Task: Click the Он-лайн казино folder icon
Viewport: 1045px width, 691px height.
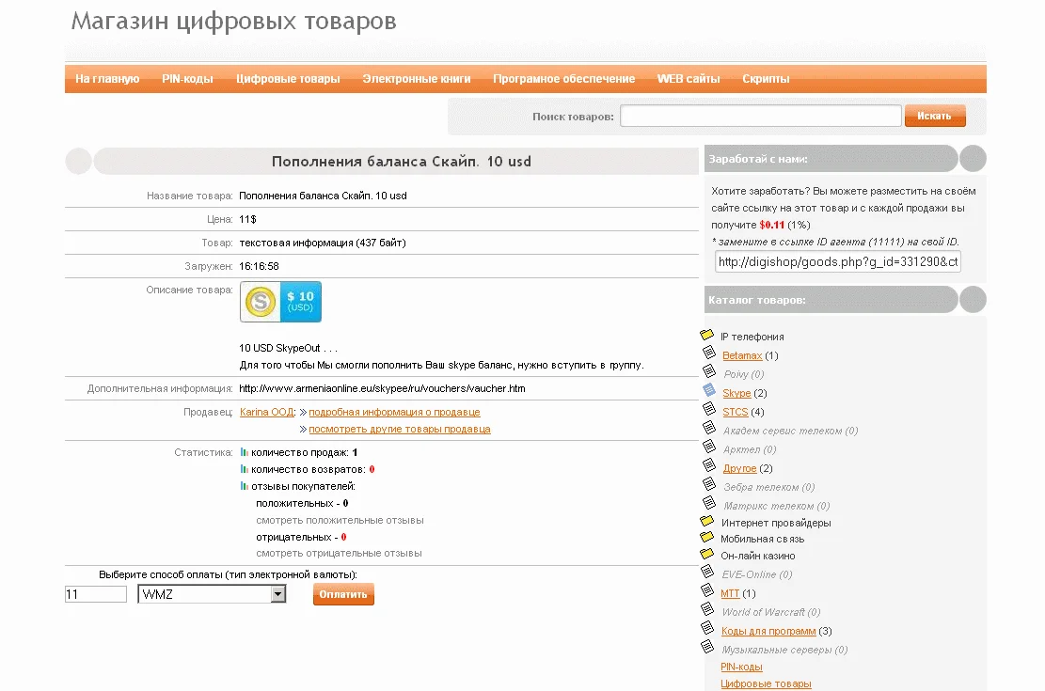Action: click(707, 553)
